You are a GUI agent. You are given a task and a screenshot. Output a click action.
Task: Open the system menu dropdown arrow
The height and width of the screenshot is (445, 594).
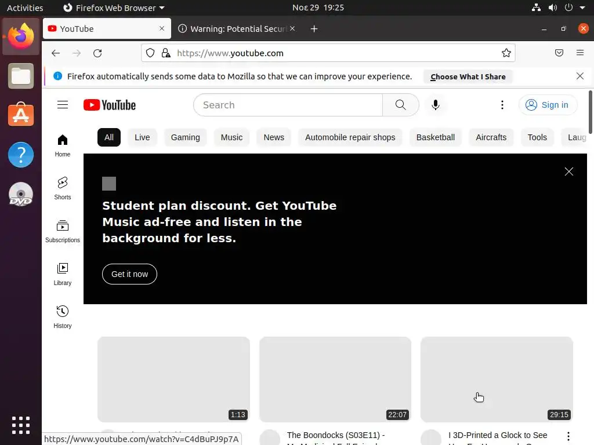[x=582, y=8]
